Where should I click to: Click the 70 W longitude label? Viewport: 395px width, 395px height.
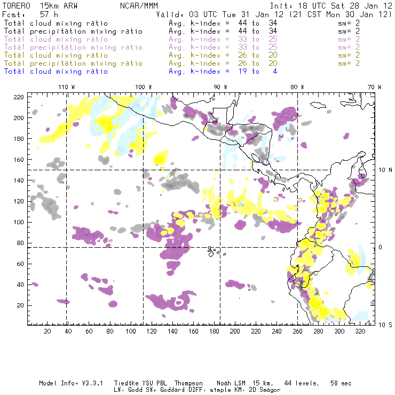point(375,87)
